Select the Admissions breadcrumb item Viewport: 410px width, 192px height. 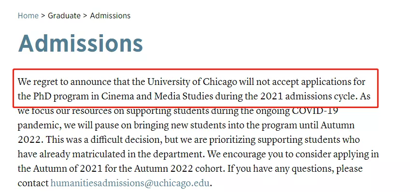click(110, 15)
